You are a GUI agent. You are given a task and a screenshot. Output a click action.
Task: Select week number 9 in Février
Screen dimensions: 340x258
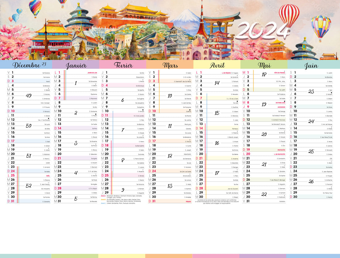tap(123, 190)
